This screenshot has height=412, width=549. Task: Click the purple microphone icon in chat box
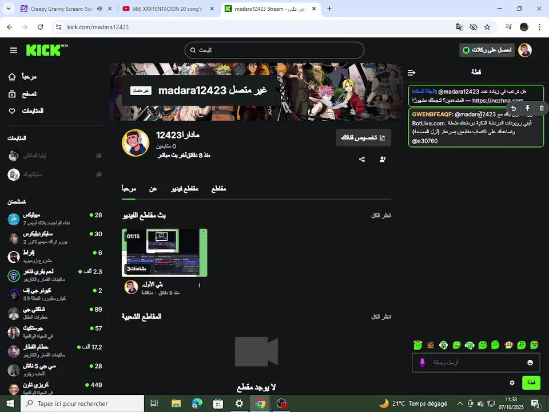point(422,363)
